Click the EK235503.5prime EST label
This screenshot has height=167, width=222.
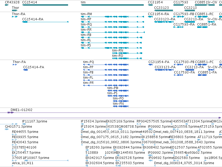click(130, 163)
